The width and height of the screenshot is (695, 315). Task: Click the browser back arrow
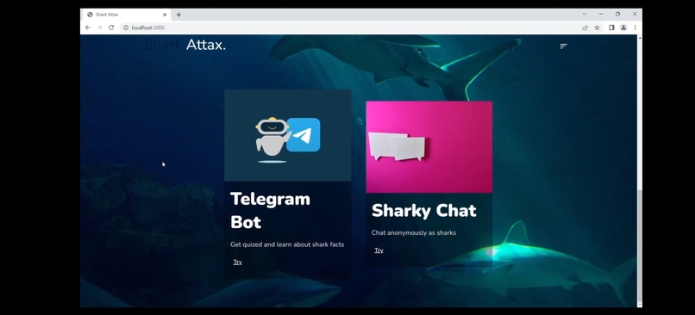88,28
